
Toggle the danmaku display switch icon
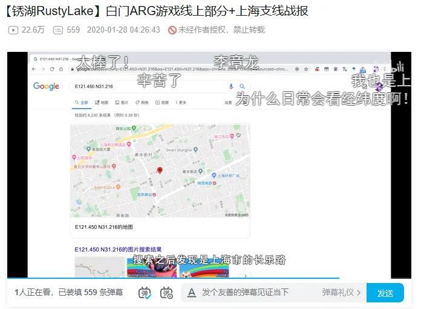click(145, 293)
